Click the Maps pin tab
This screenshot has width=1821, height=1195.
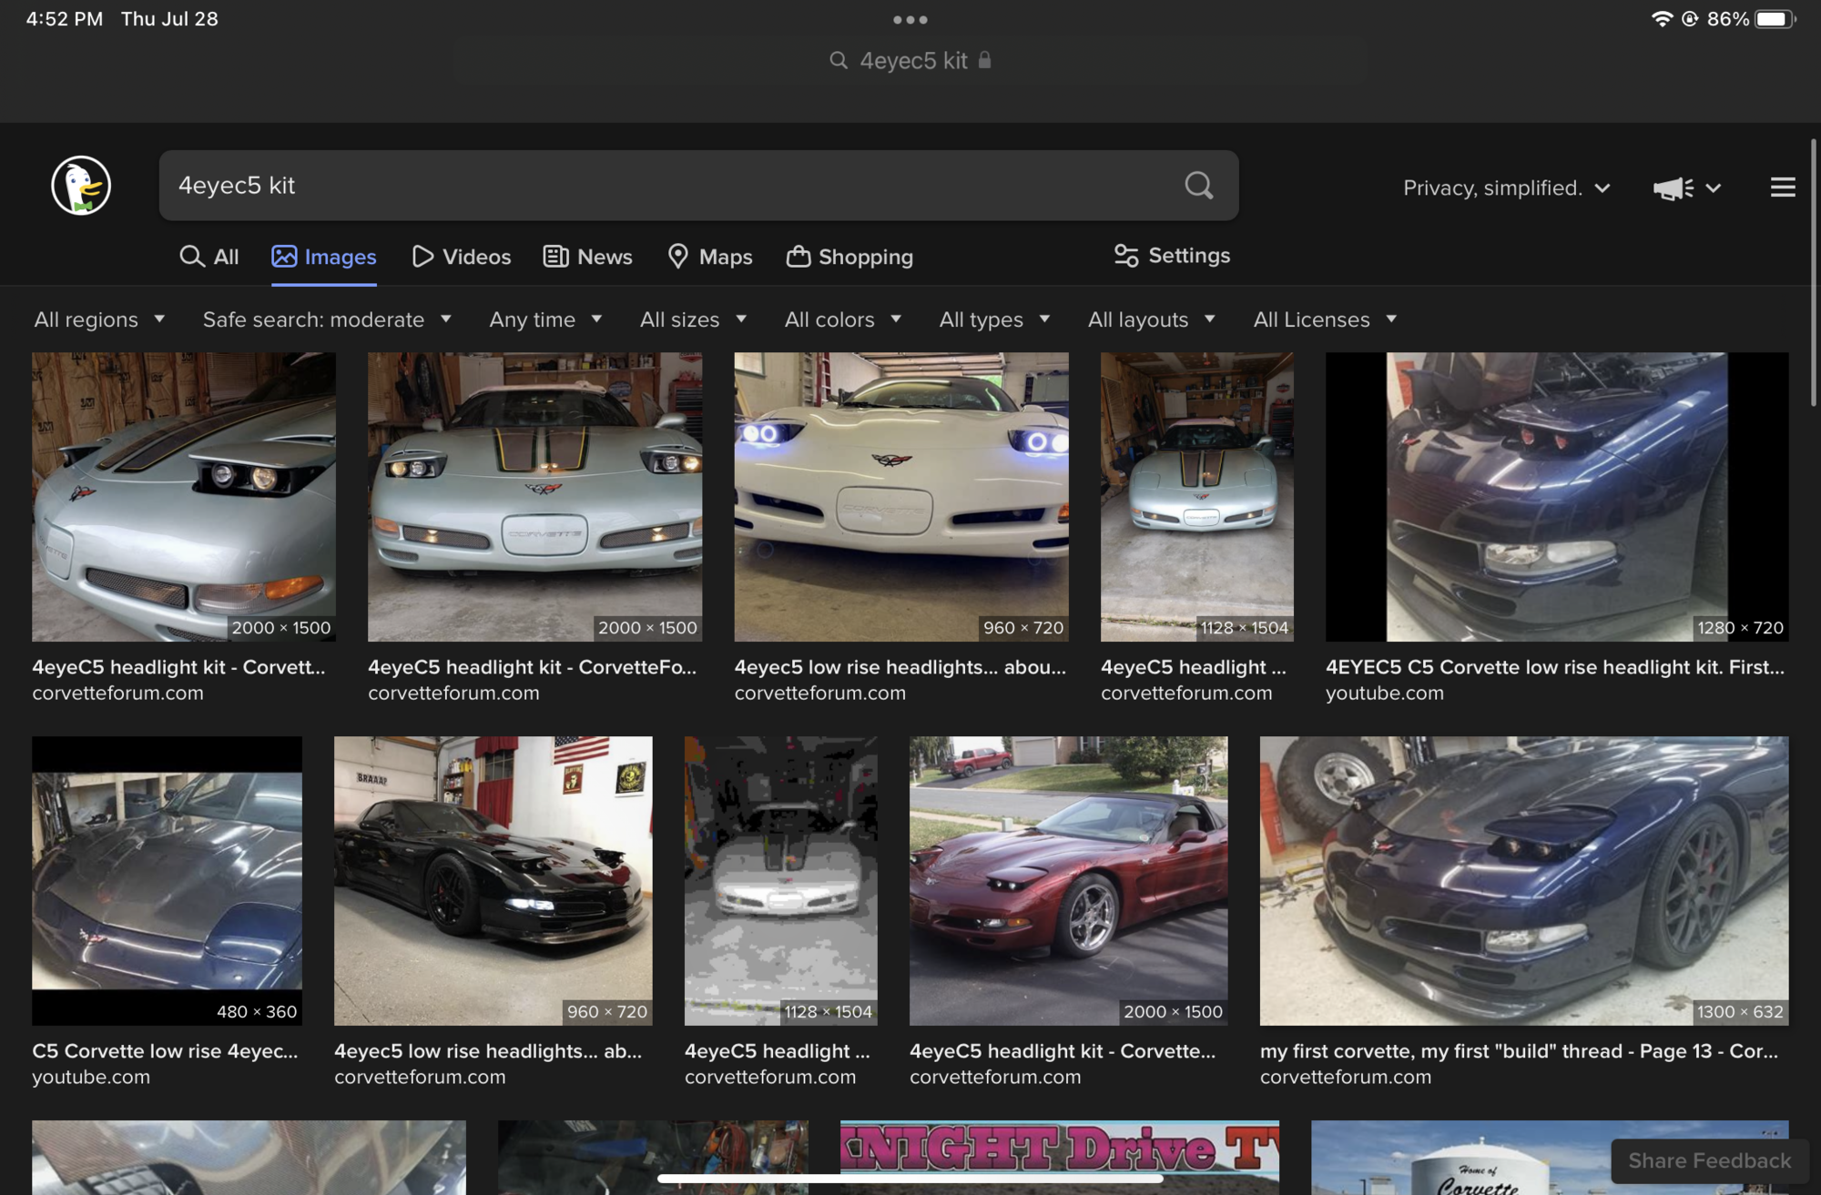click(x=710, y=257)
